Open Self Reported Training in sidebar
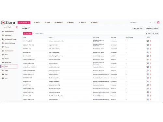The width and height of the screenshot is (163, 122). click(x=9, y=39)
